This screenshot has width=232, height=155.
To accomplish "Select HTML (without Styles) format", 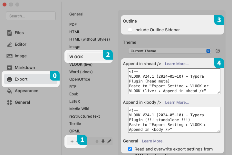I will coord(90,39).
